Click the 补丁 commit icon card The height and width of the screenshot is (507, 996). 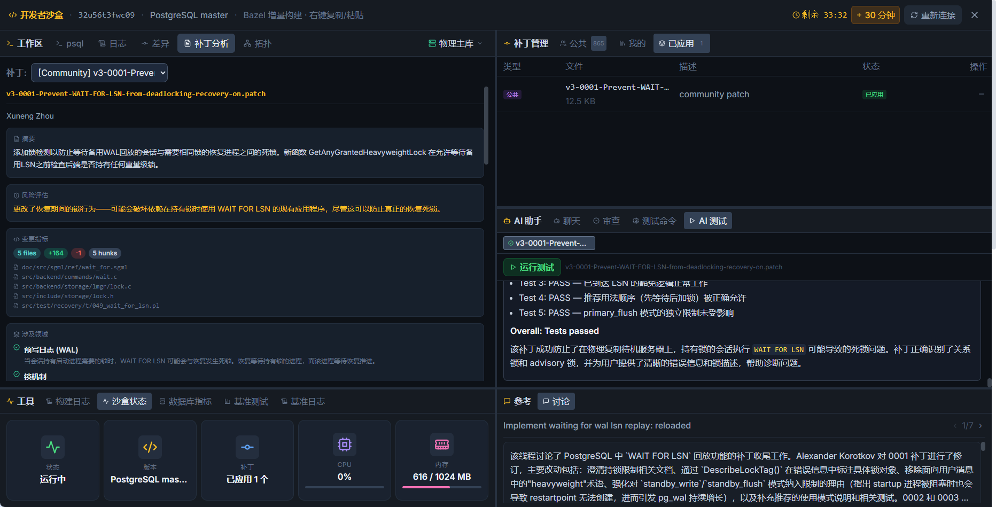pos(247,447)
